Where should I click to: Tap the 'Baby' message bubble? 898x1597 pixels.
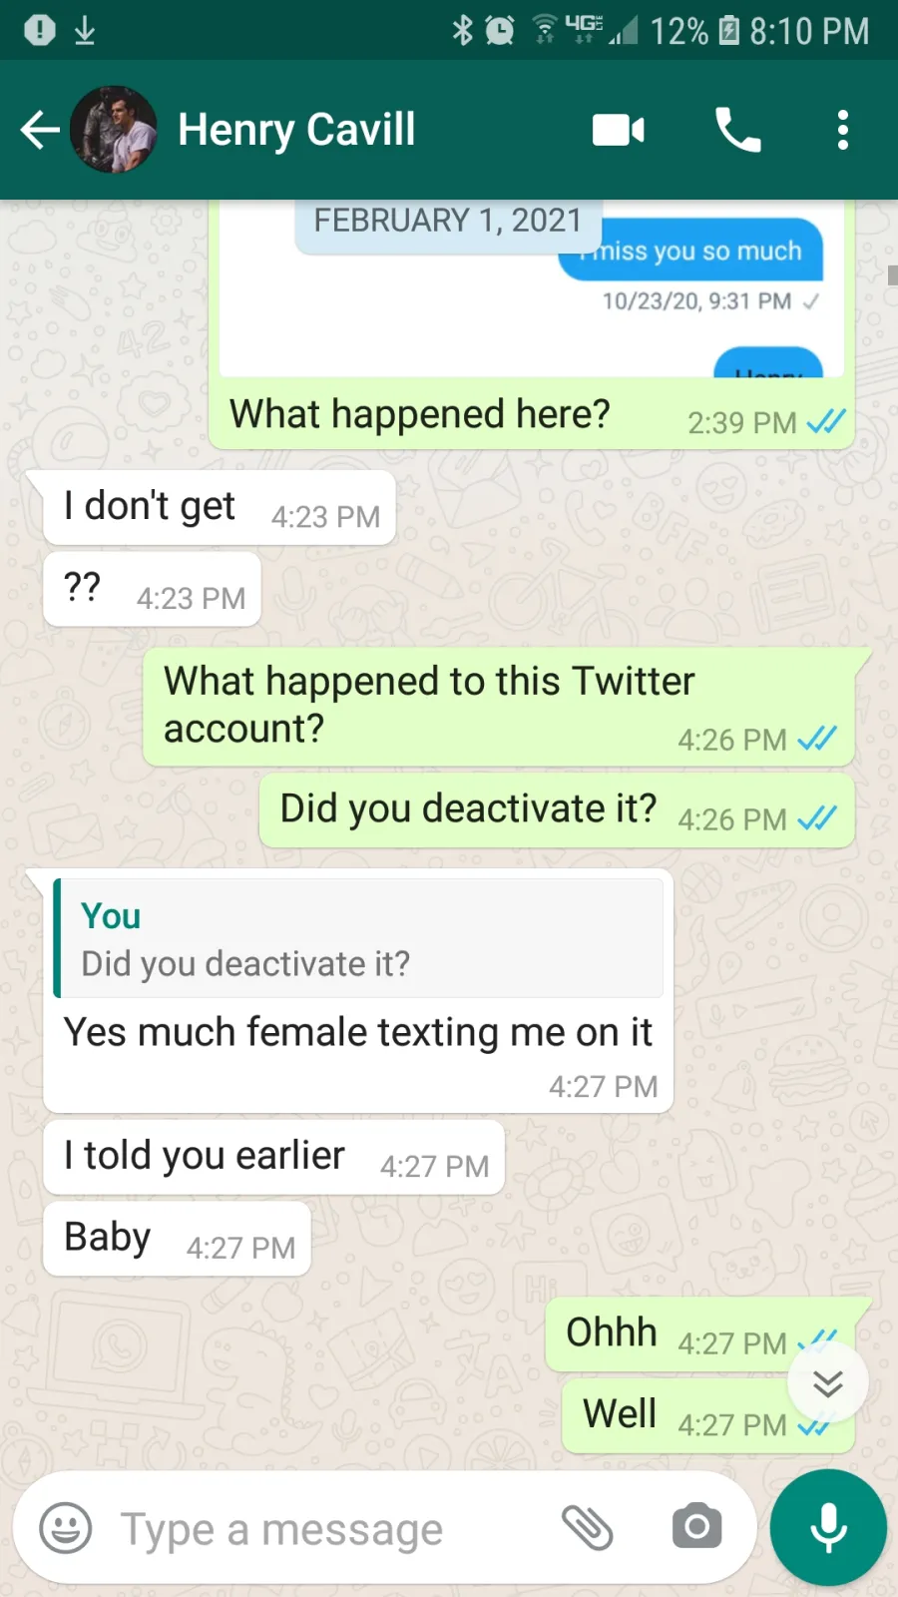[177, 1239]
